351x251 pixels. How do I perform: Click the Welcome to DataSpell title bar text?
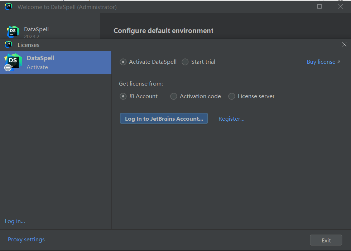[x=67, y=7]
